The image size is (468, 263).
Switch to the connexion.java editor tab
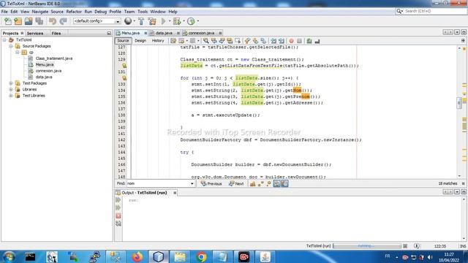(201, 33)
